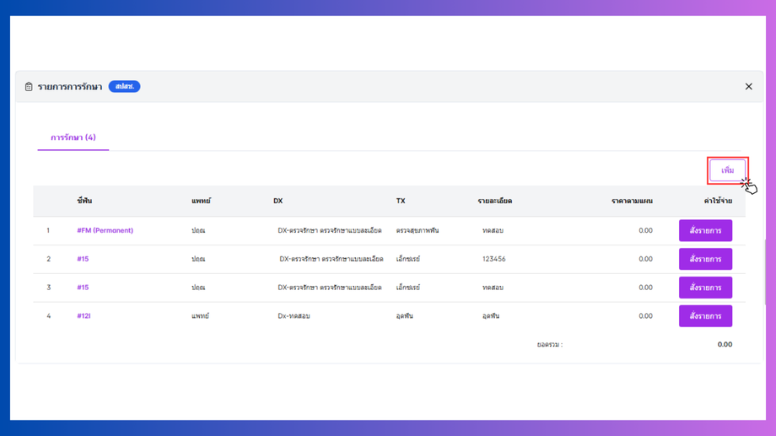Image resolution: width=776 pixels, height=436 pixels.
Task: Click the สปสช. badge in the header
Action: coord(124,87)
